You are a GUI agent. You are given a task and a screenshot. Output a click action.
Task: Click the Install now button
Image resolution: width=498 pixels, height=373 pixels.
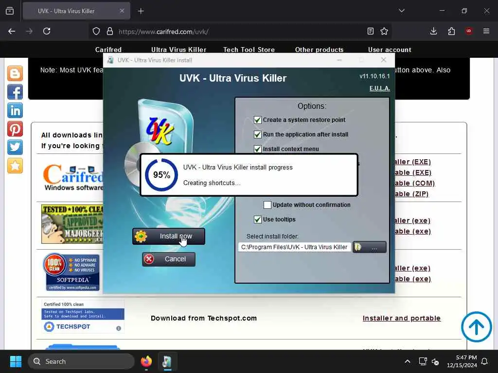coord(169,237)
